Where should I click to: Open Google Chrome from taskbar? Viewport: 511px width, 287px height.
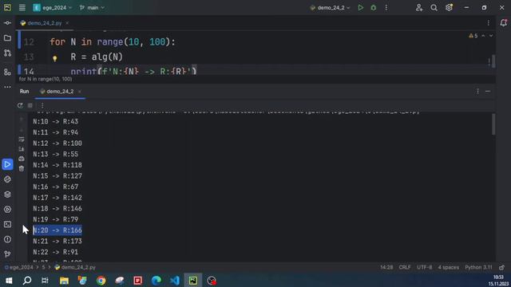[x=101, y=281]
